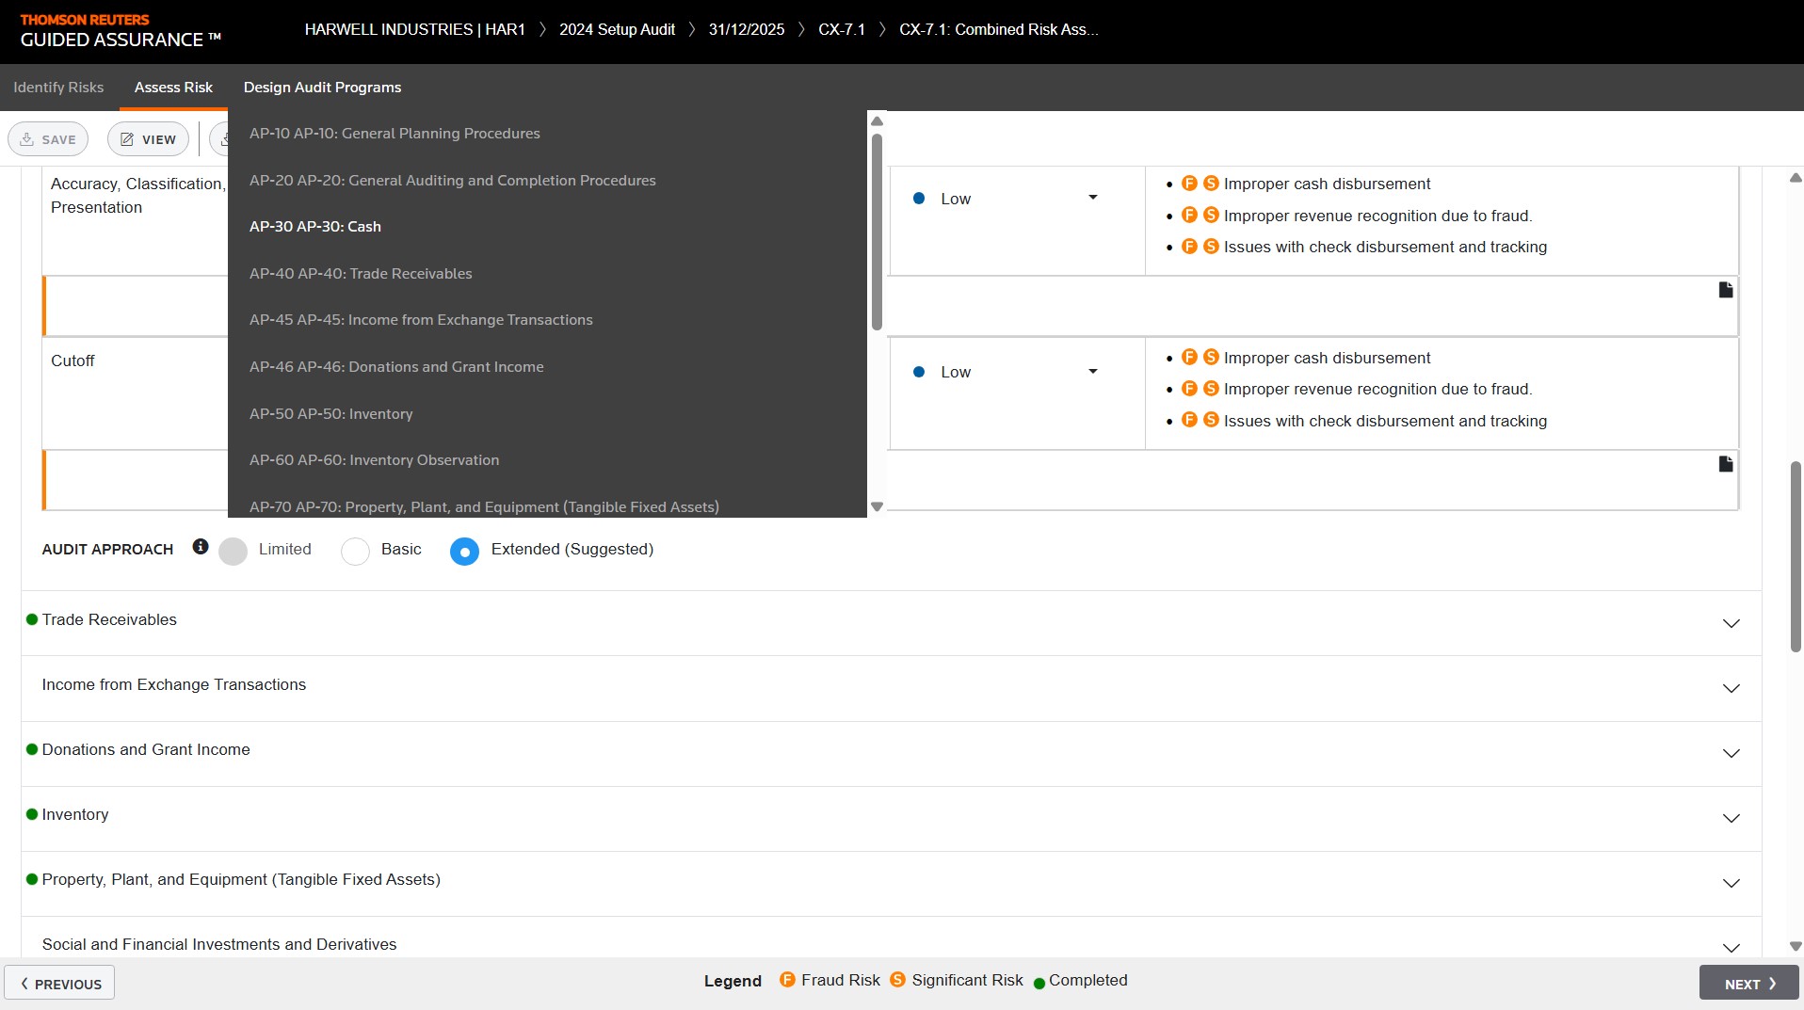Expand the Inventory section chevron
This screenshot has width=1804, height=1010.
tap(1731, 818)
